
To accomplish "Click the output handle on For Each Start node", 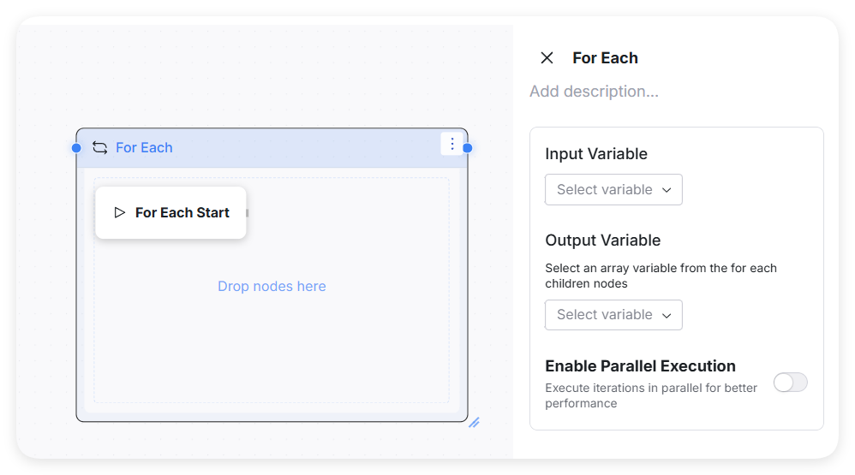I will (247, 212).
